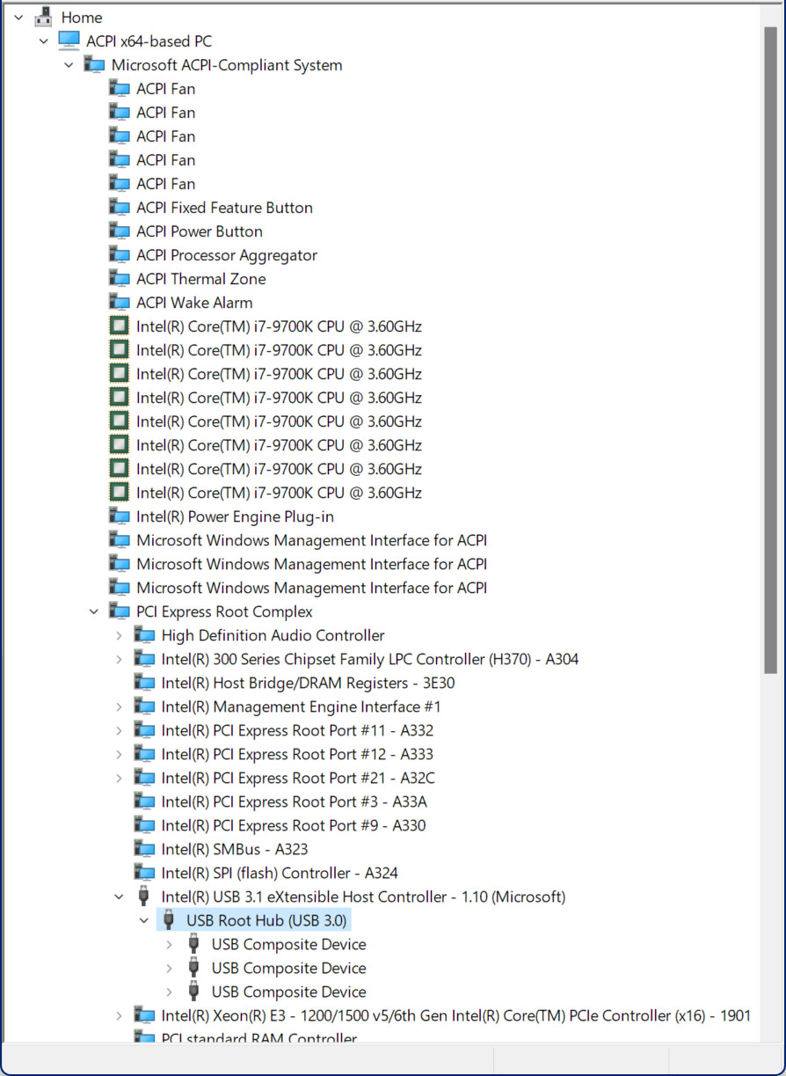Select ACPI Processor Aggregator entry
The height and width of the screenshot is (1076, 786).
pos(226,255)
